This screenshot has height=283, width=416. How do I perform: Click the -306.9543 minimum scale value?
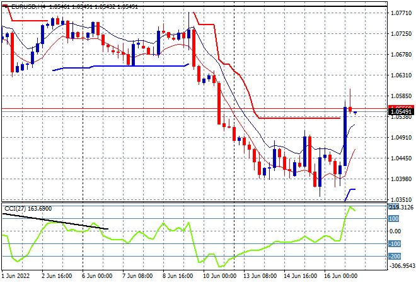tap(402, 266)
